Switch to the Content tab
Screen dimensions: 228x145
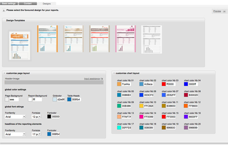tap(28, 3)
